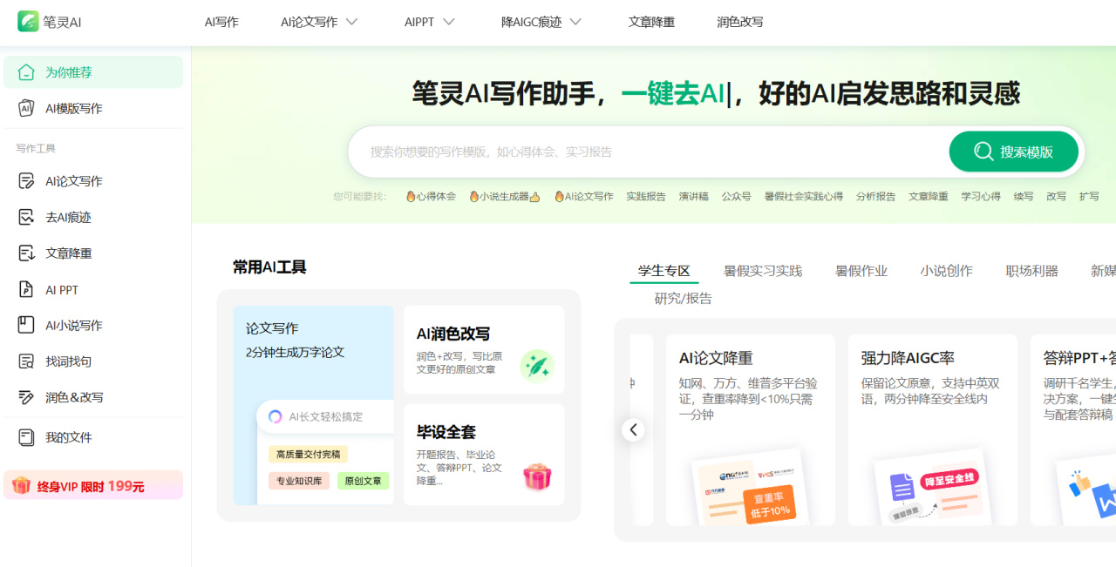Click the 学习心得 suggestion link
Viewport: 1116px width, 567px height.
[981, 197]
